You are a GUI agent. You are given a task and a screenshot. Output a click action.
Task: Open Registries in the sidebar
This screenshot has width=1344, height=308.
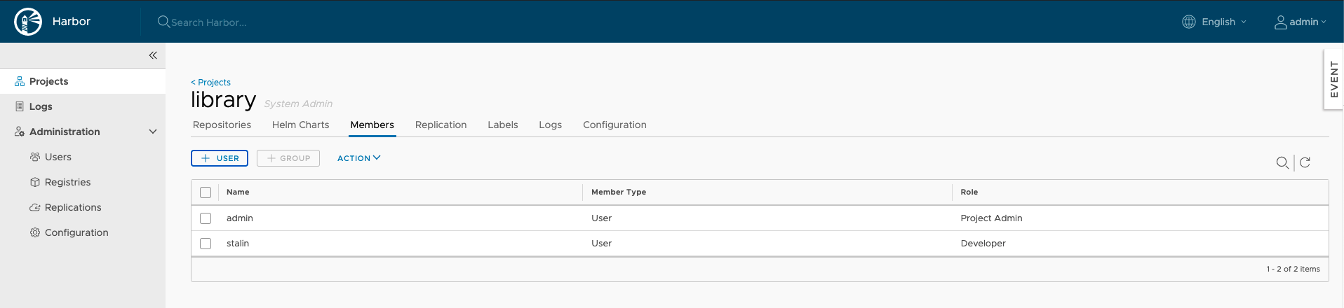(x=67, y=182)
